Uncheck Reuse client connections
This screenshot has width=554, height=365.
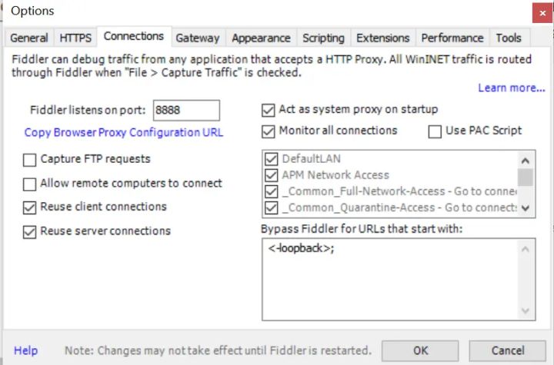point(29,207)
